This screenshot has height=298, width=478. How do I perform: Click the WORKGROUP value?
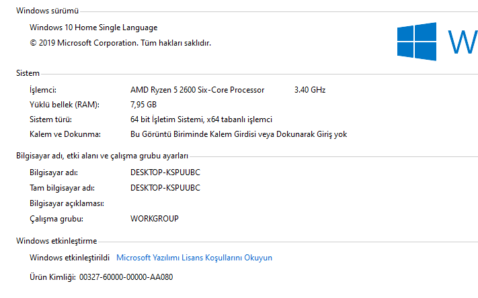154,219
